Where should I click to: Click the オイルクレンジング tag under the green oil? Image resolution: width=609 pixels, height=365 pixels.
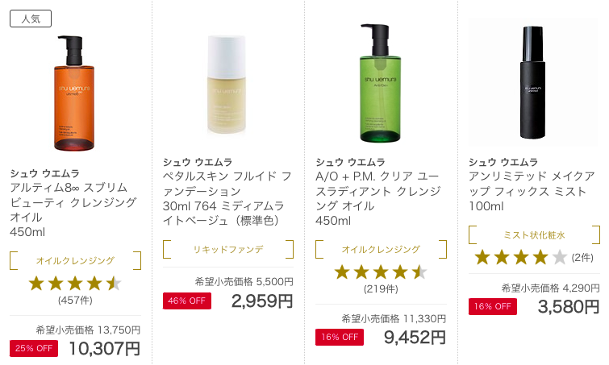(x=381, y=250)
